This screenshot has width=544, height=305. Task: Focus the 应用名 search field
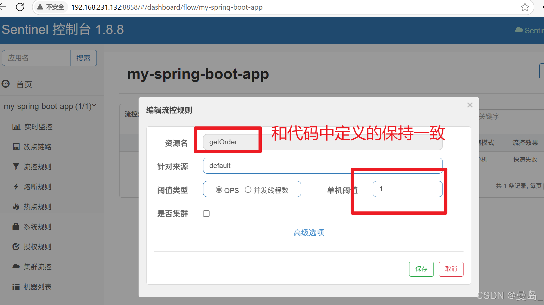pos(36,58)
